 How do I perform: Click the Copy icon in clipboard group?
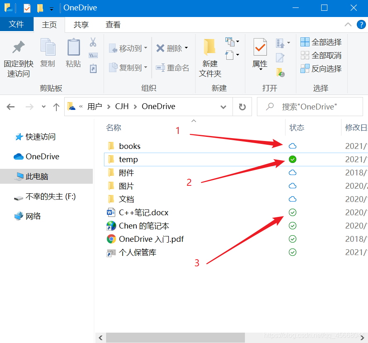click(x=48, y=47)
